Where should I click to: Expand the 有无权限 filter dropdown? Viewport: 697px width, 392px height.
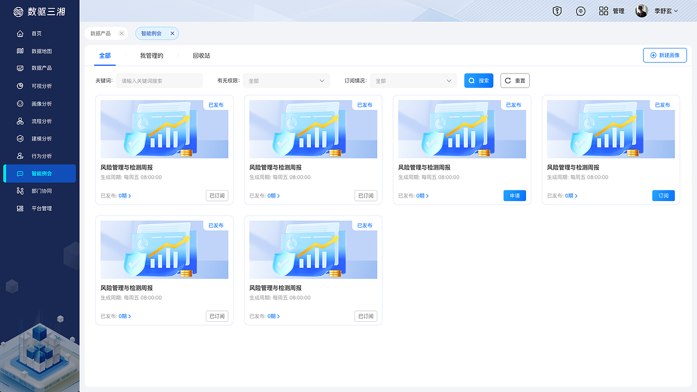286,80
